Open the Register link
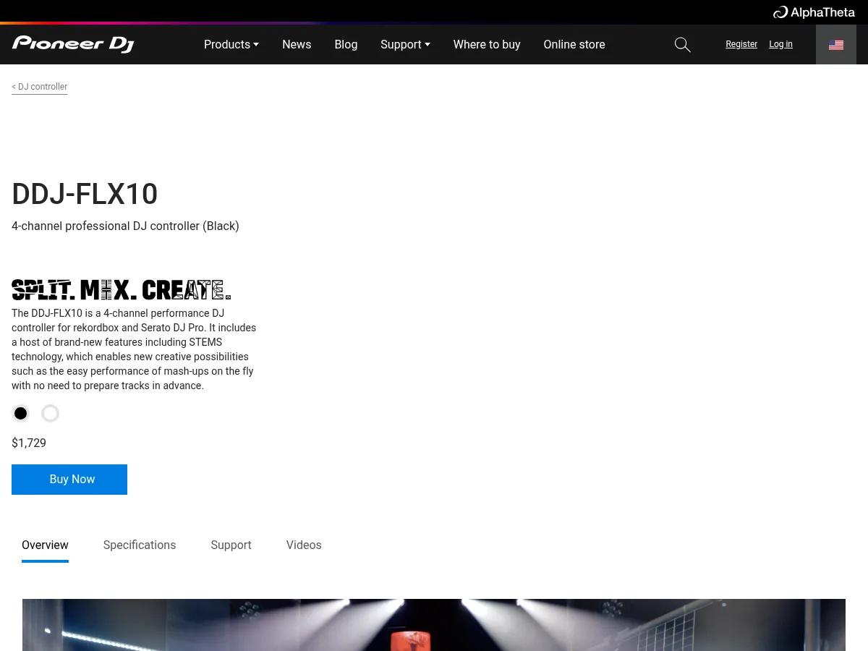Image resolution: width=868 pixels, height=651 pixels. [741, 44]
